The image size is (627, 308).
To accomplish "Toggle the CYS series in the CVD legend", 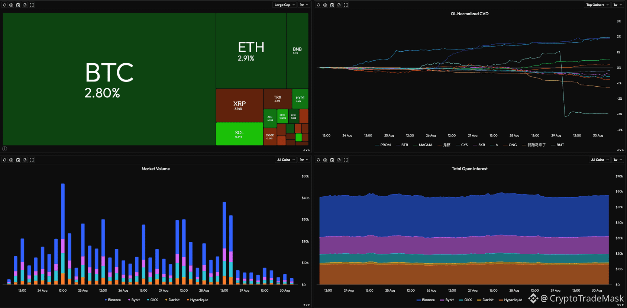I will coord(462,145).
